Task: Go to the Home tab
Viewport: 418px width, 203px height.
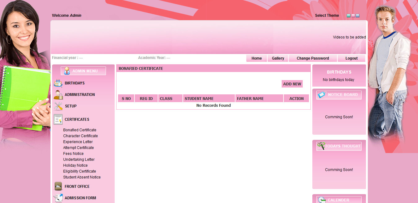Action: pyautogui.click(x=257, y=58)
